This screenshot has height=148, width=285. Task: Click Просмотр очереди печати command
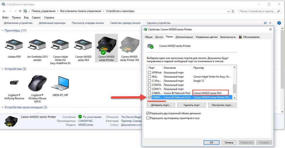pyautogui.click(x=88, y=23)
